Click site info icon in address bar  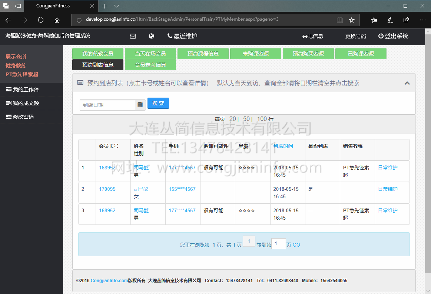(x=79, y=20)
